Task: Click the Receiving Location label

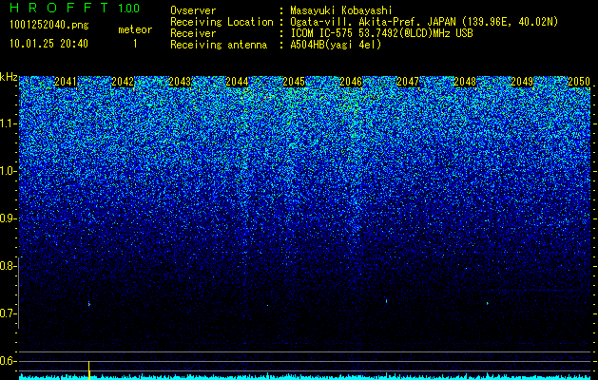Action: pyautogui.click(x=222, y=22)
